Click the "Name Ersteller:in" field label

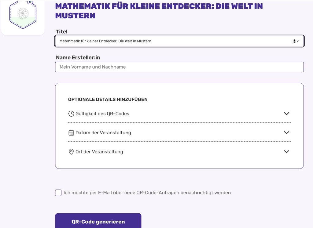coord(78,57)
